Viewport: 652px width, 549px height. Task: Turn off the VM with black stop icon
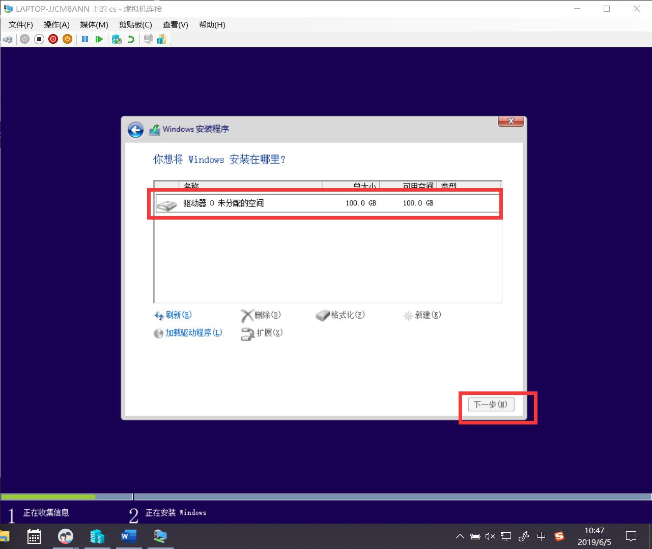click(x=39, y=39)
